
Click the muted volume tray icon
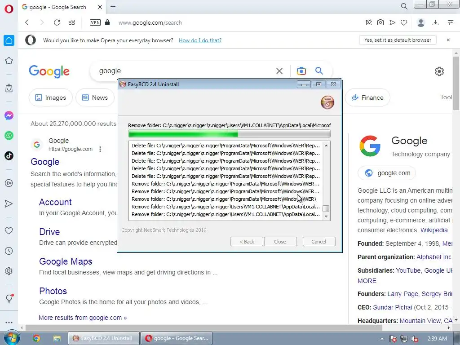click(x=415, y=339)
